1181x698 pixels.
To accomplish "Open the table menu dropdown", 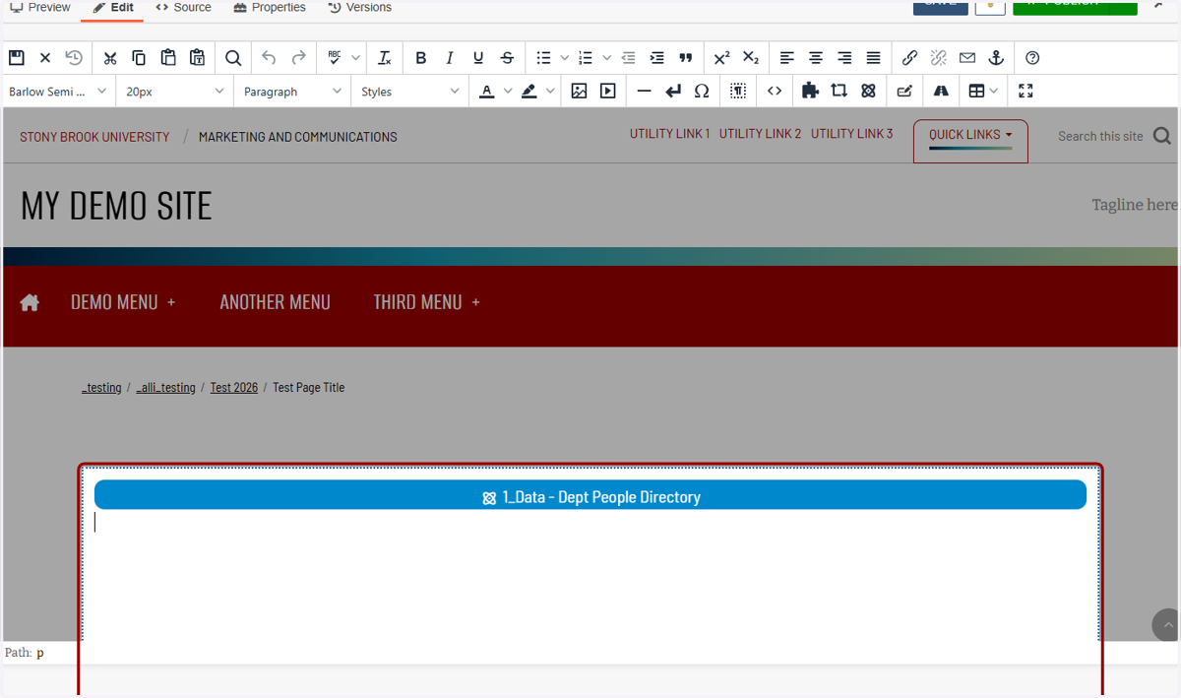I will [982, 91].
